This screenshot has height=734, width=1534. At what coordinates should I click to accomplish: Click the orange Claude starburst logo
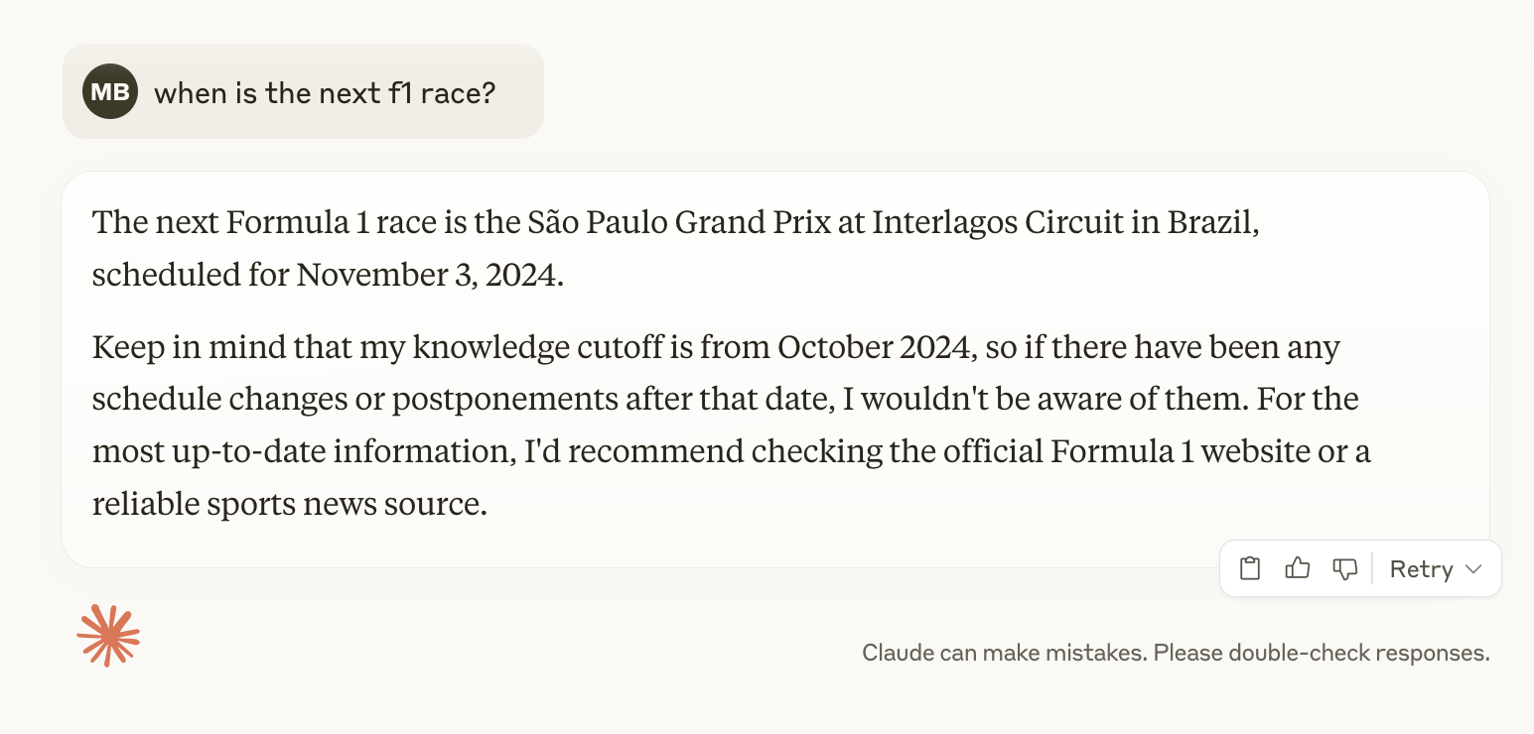click(108, 635)
